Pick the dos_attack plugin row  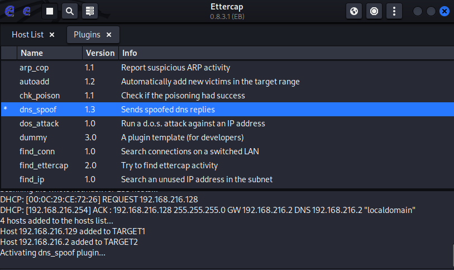pyautogui.click(x=39, y=124)
